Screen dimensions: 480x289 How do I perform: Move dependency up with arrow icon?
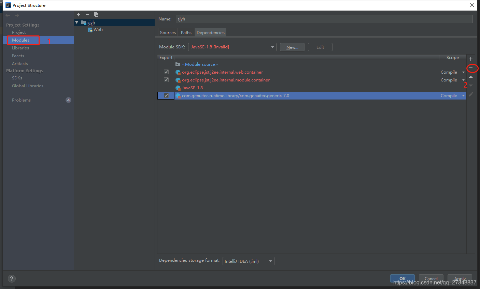point(471,77)
